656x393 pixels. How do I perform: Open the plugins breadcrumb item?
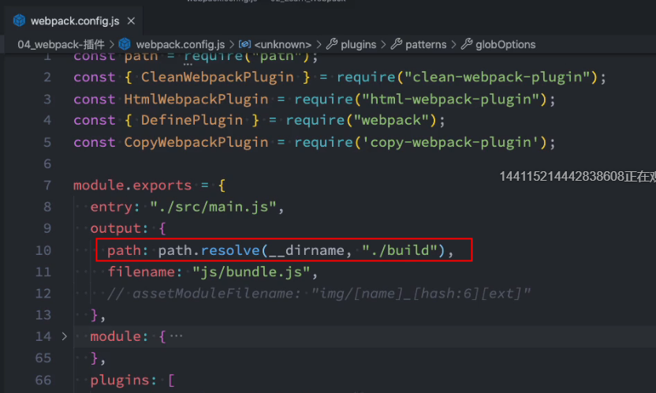(x=359, y=44)
